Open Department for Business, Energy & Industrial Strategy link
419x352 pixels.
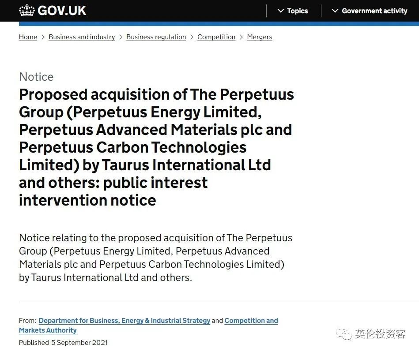coord(125,320)
